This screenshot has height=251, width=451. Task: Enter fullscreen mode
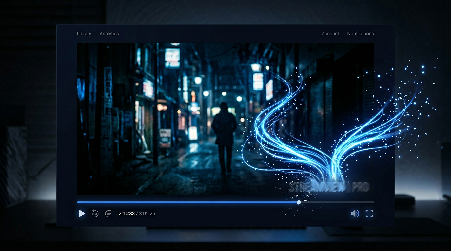pyautogui.click(x=369, y=214)
